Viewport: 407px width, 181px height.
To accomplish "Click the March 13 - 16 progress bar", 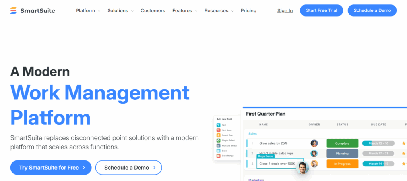I will [378, 143].
